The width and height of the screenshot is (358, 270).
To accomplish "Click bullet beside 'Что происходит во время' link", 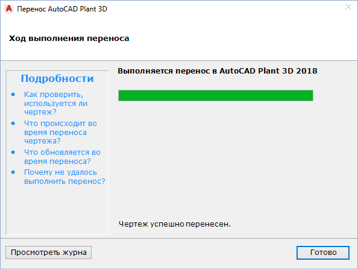I will (x=13, y=123).
